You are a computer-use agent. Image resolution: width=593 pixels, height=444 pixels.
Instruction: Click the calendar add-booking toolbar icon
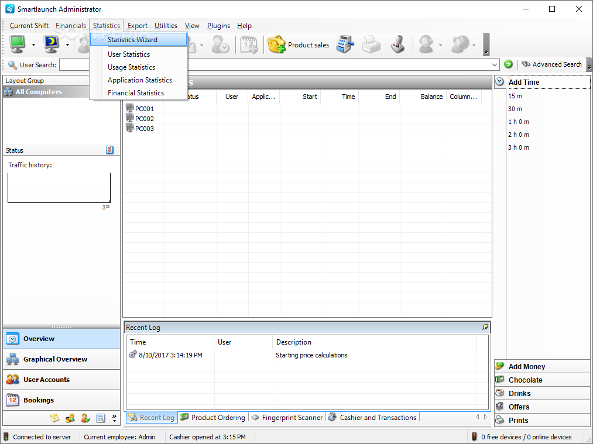click(248, 44)
